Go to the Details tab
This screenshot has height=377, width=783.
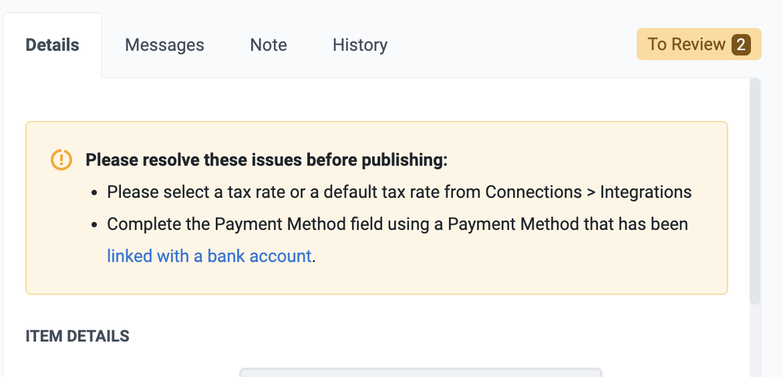point(52,45)
